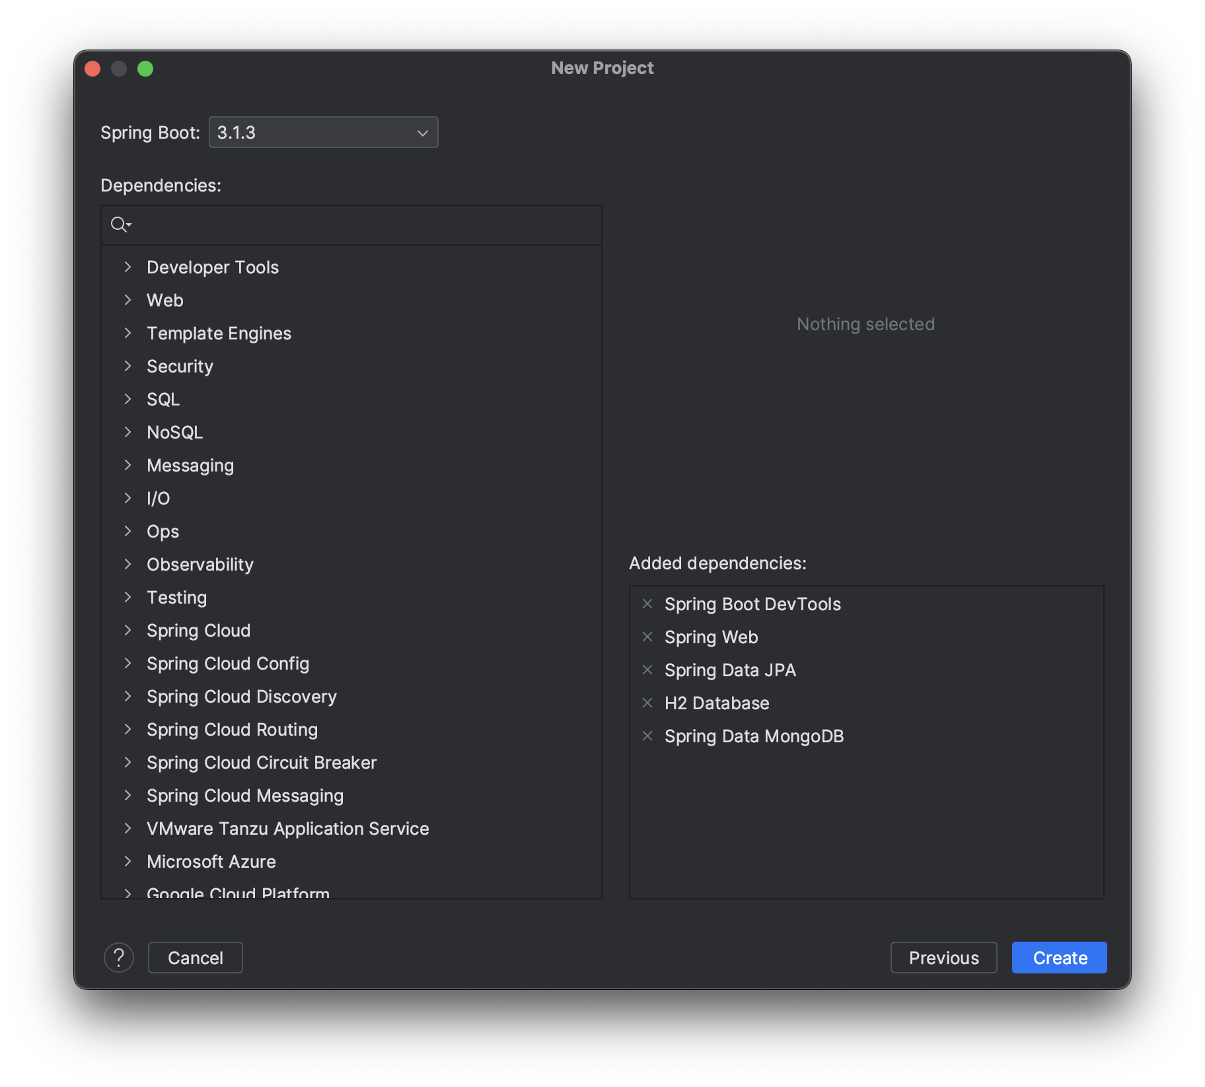Click the Create button
Viewport: 1205px width, 1087px height.
1060,958
